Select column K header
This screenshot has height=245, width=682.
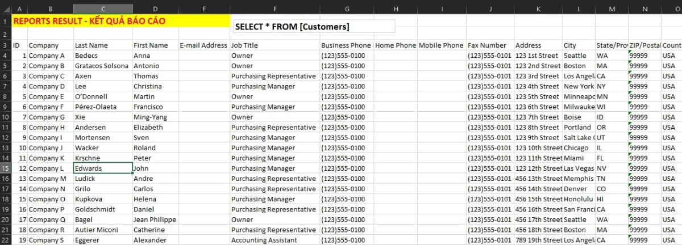click(x=538, y=9)
